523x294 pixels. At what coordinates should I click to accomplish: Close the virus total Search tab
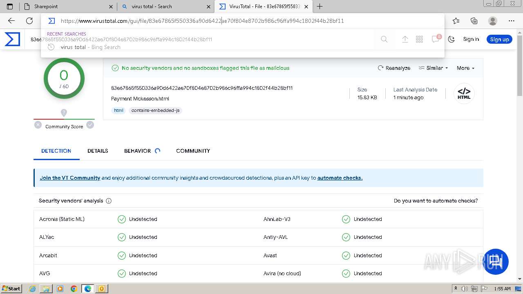pyautogui.click(x=208, y=7)
